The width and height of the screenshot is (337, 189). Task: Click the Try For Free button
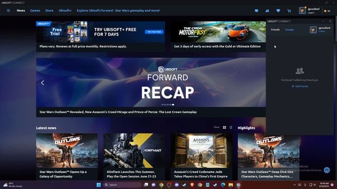[154, 32]
